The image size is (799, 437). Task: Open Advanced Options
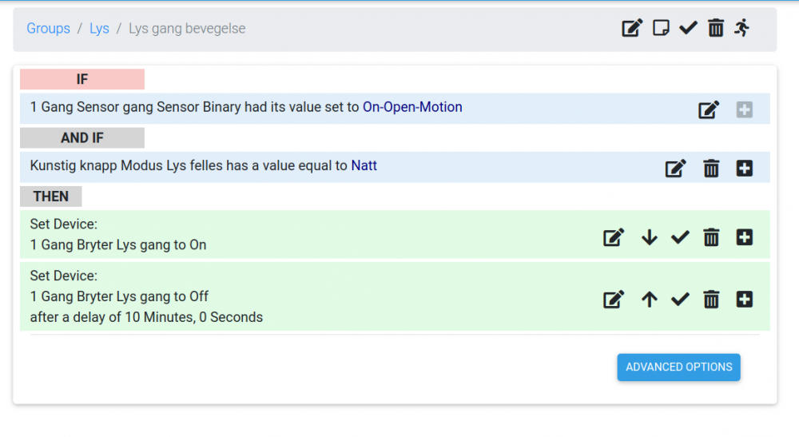click(x=678, y=367)
